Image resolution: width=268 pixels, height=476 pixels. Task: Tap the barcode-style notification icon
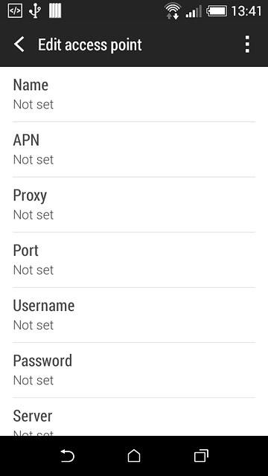(55, 11)
